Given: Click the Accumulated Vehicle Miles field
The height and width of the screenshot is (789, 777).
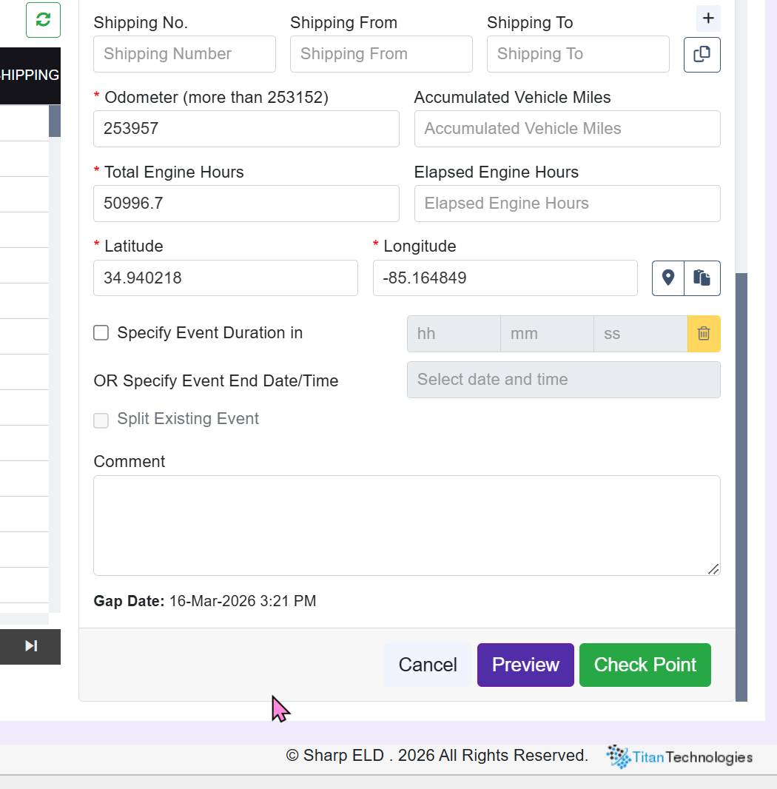Looking at the screenshot, I should coord(568,129).
